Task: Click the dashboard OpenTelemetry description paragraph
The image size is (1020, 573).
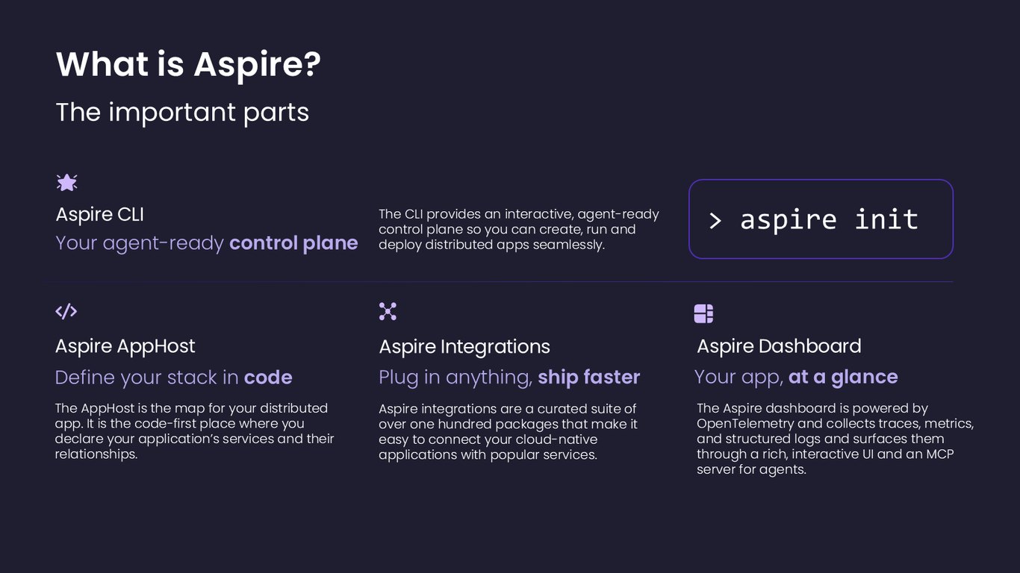Action: coord(835,439)
